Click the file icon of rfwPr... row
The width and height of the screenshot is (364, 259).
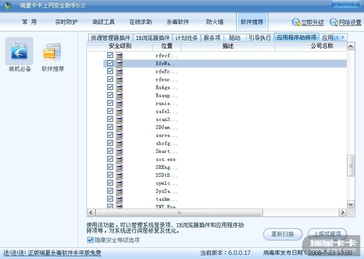pos(119,72)
